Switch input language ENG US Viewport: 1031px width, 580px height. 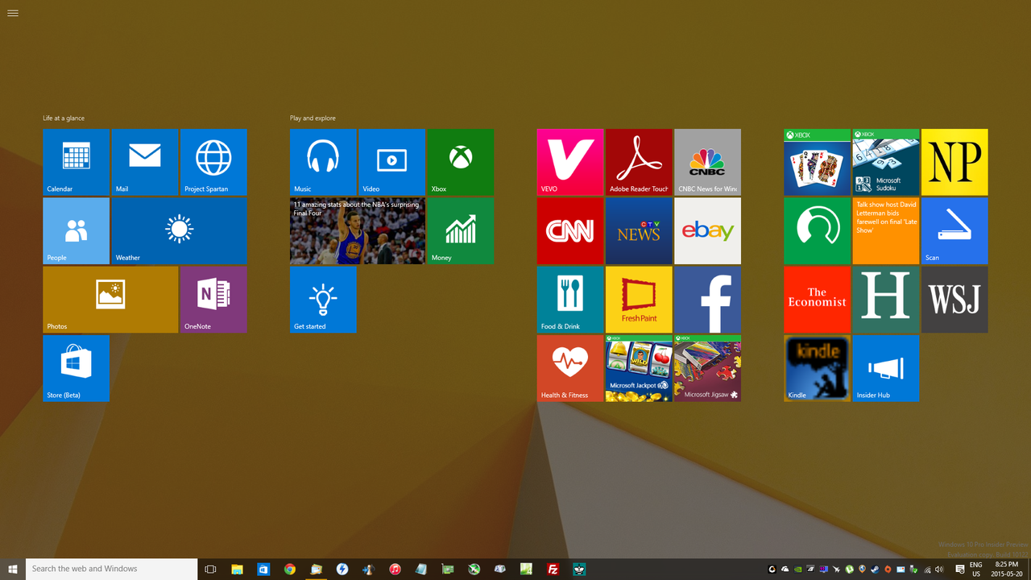pyautogui.click(x=975, y=570)
